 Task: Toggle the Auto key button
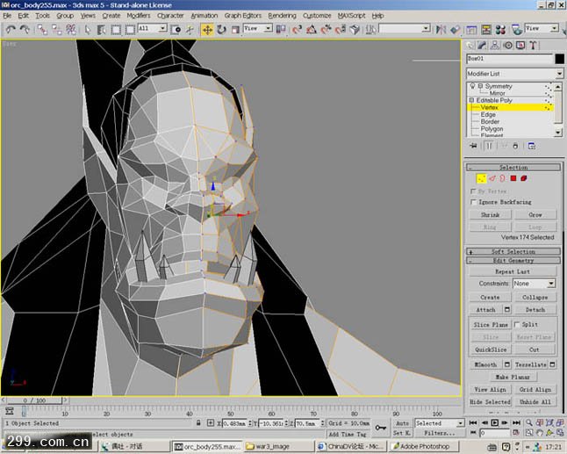coord(402,422)
